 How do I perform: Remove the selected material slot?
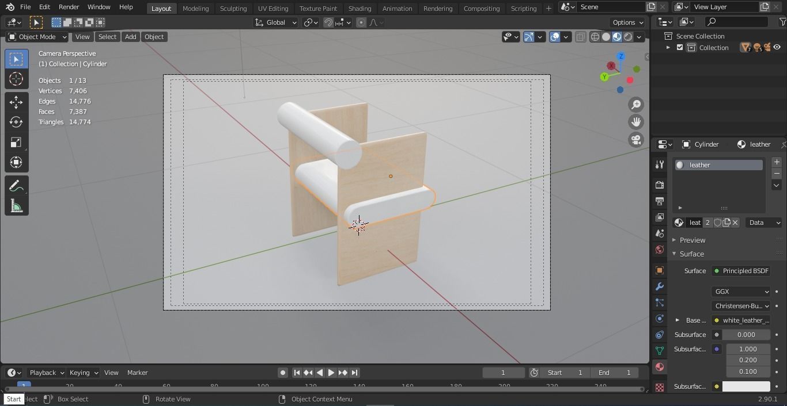pyautogui.click(x=777, y=174)
